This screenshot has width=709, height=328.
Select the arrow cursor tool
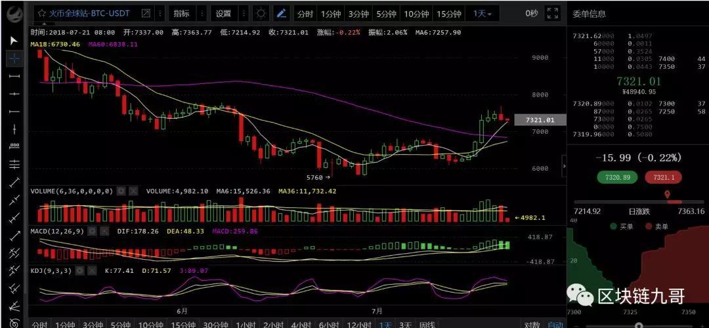click(x=14, y=41)
